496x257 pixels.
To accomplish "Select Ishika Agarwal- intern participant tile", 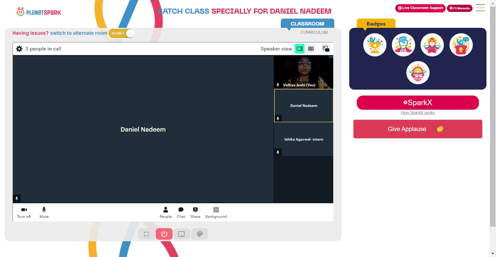I will click(304, 139).
